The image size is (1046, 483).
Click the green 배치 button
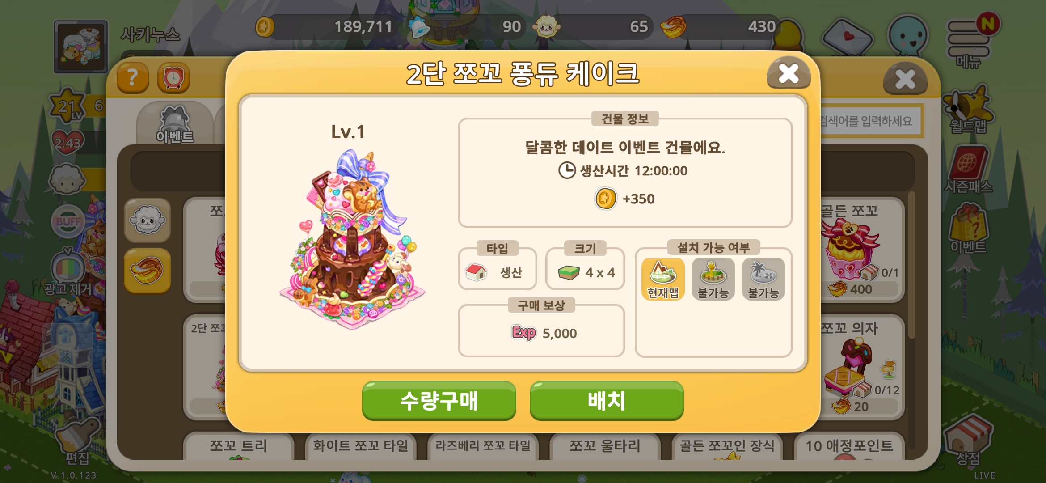[x=607, y=401]
